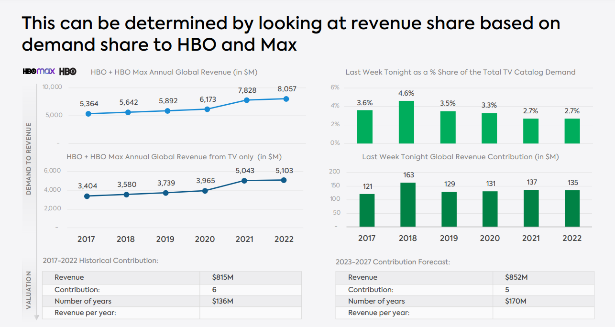615x327 pixels.
Task: Select the 5,892 data label
Action: click(x=168, y=101)
